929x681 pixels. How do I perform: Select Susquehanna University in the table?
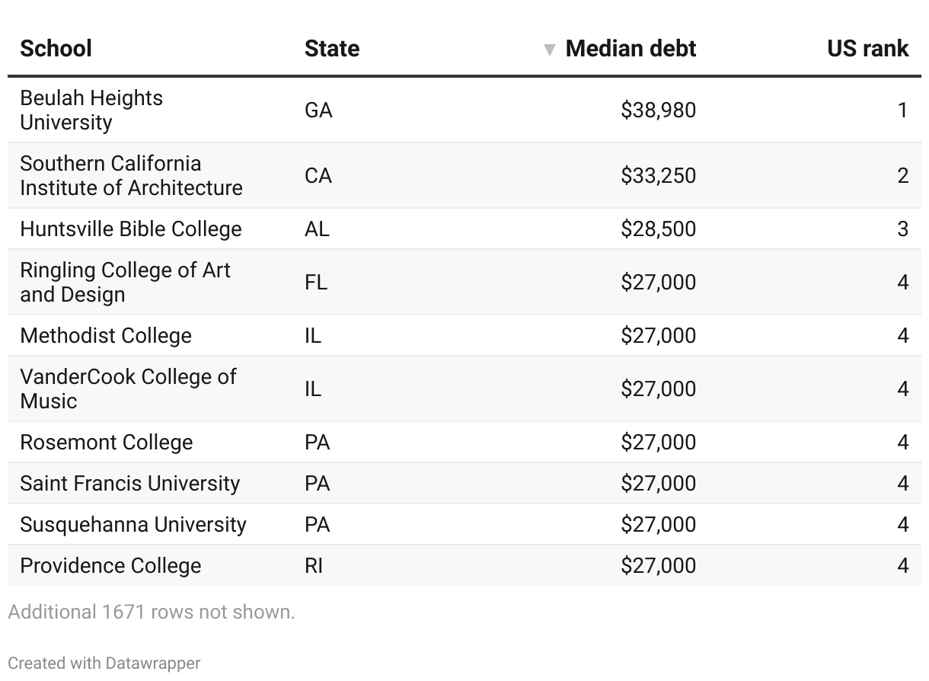click(x=133, y=525)
